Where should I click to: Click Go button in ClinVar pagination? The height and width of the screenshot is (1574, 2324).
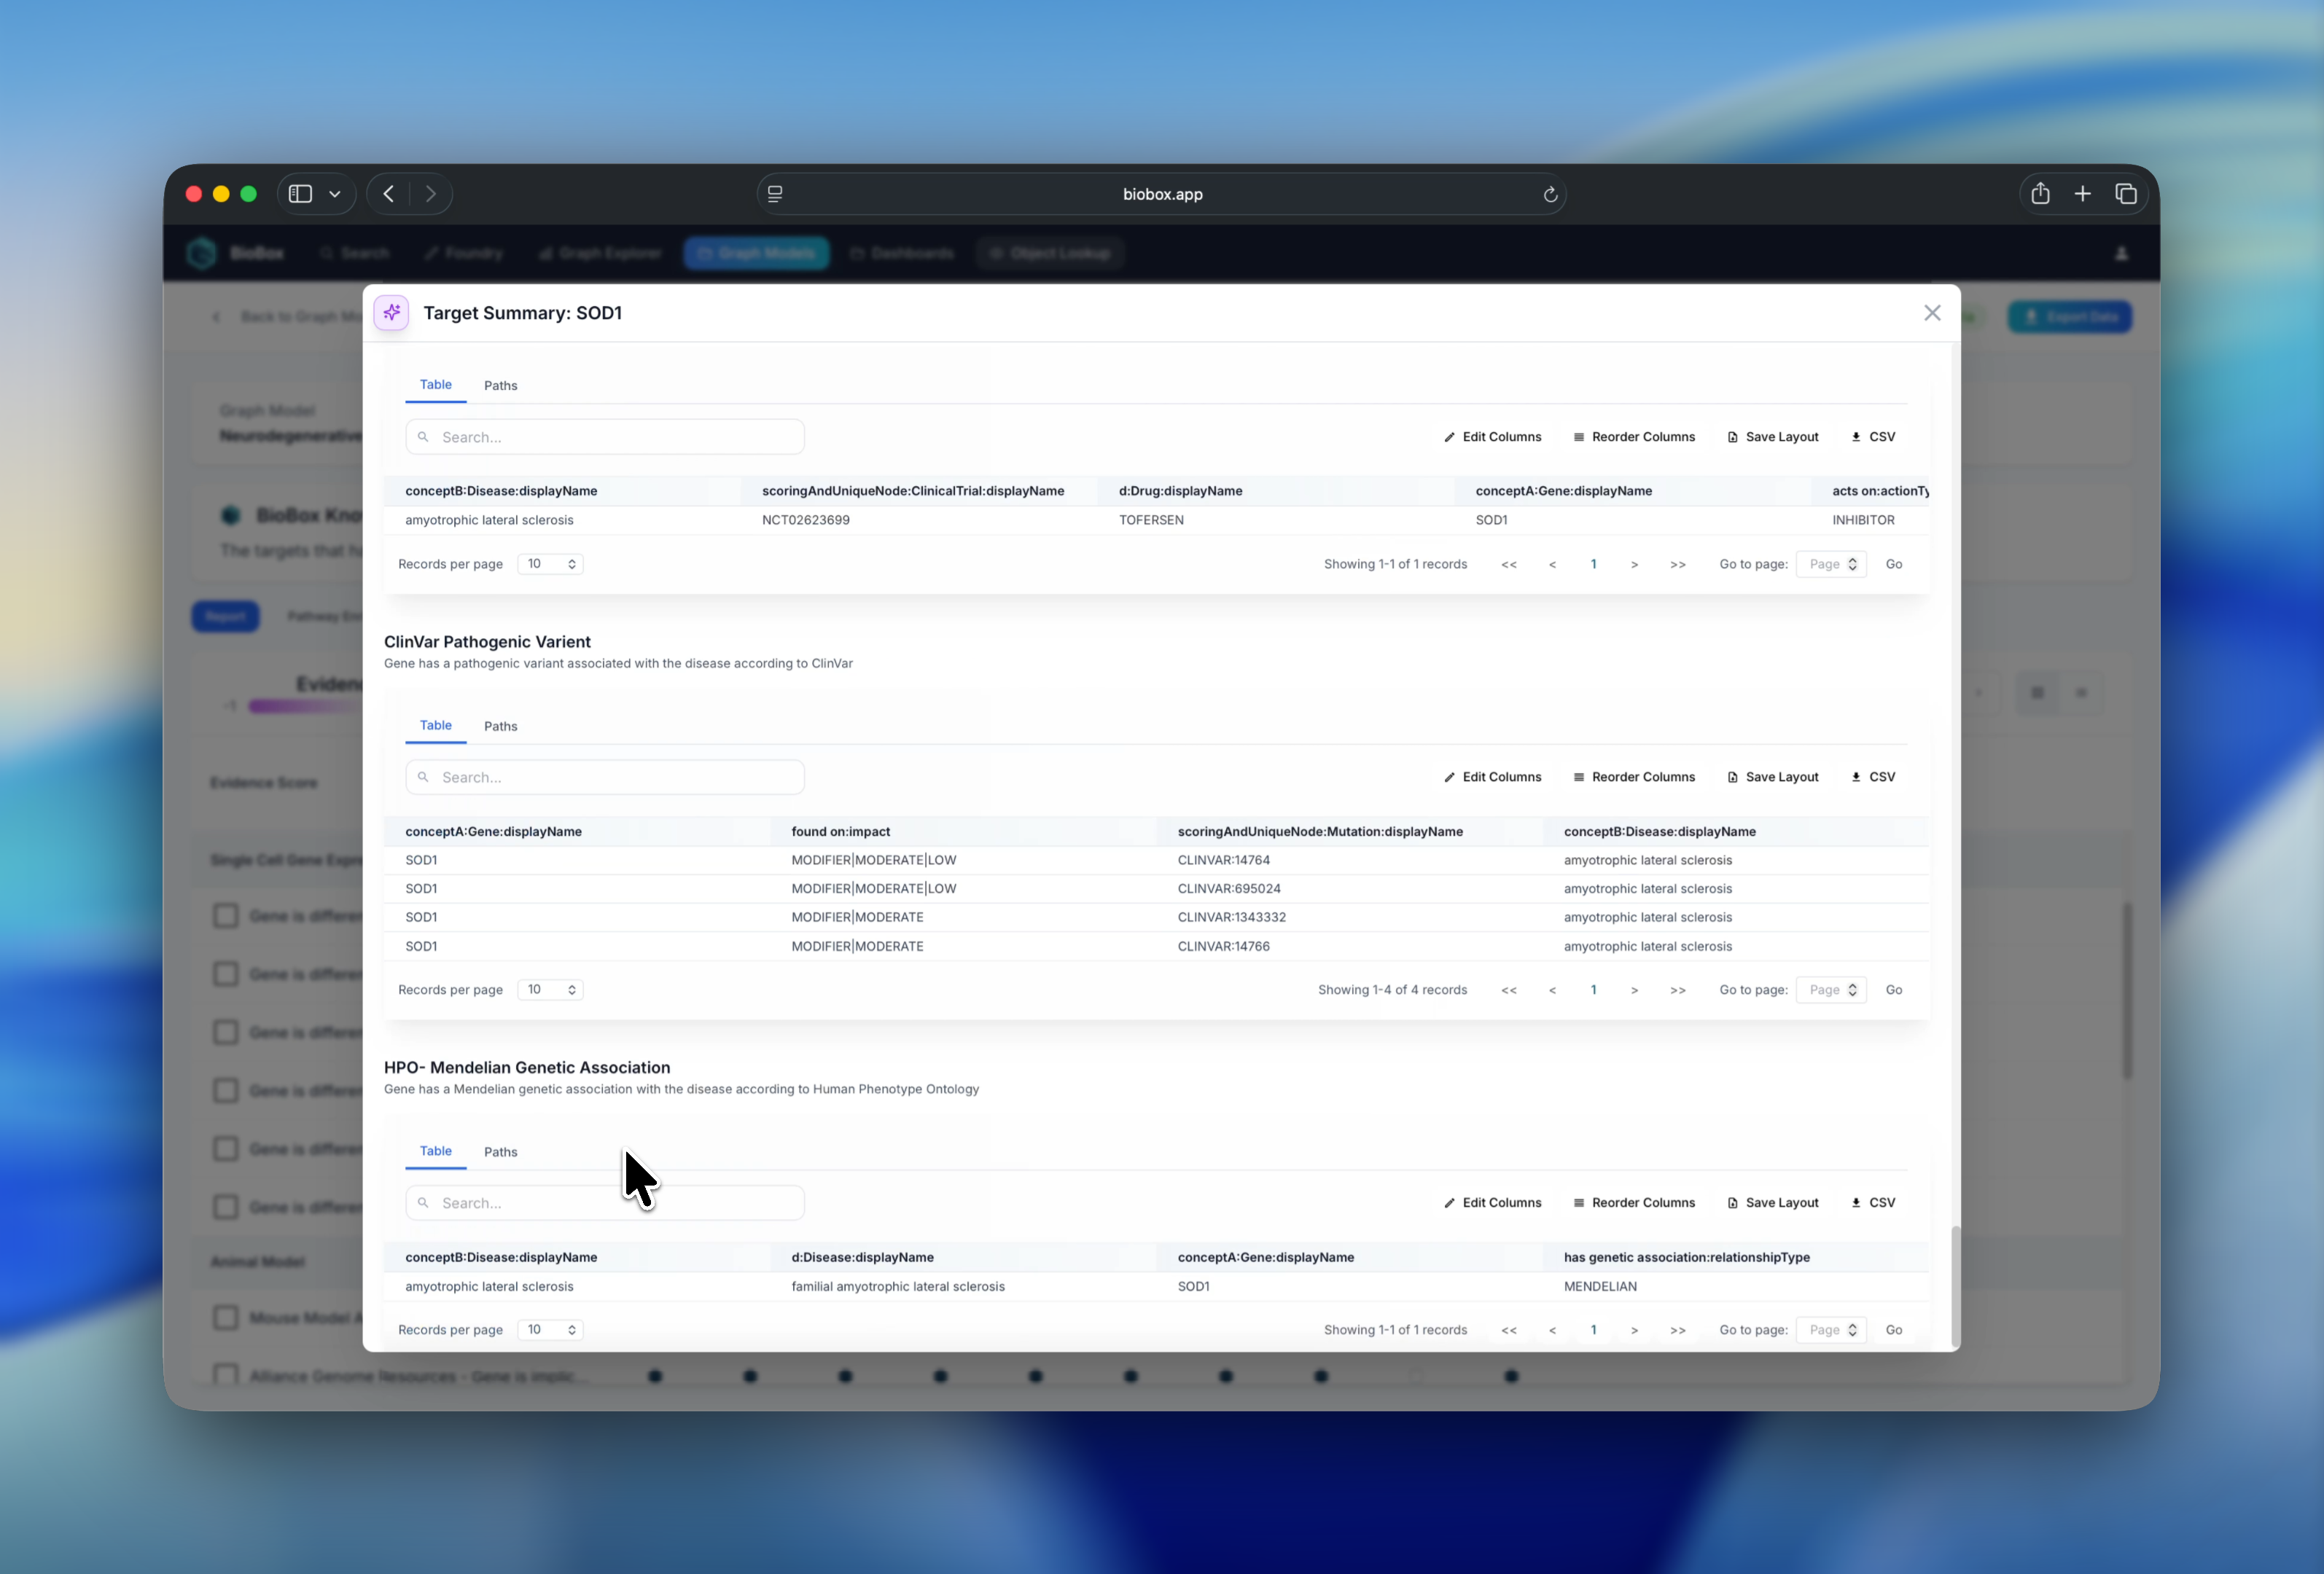point(1893,990)
